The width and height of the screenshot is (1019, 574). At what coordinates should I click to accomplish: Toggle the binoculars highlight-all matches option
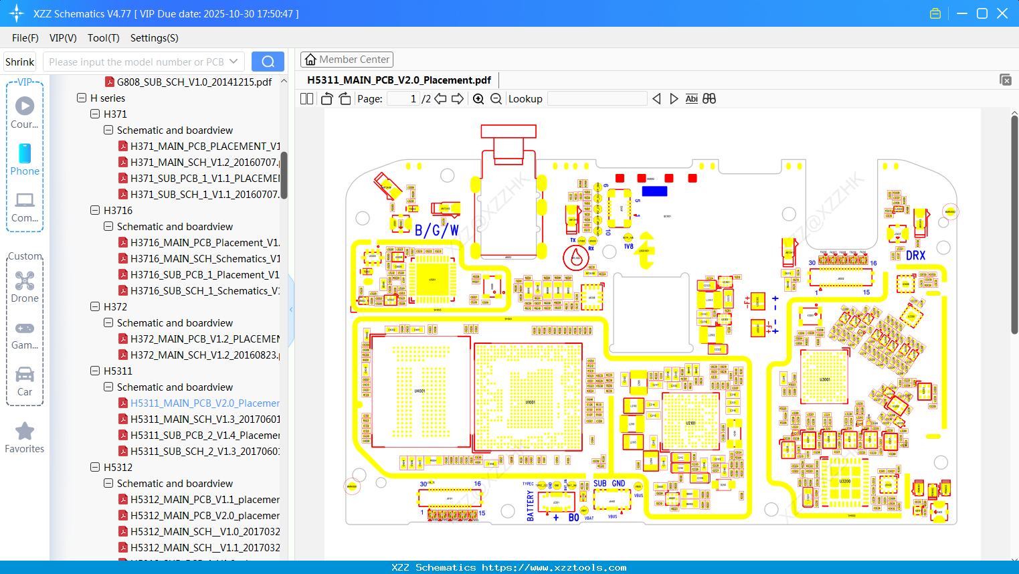coord(709,98)
